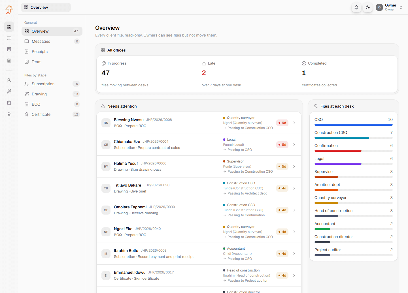Image resolution: width=408 pixels, height=293 pixels.
Task: Click Head of construction desk label
Action: coord(333,211)
